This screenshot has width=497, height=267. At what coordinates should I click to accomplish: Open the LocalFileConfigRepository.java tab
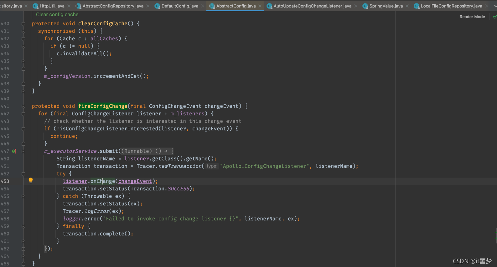pyautogui.click(x=451, y=6)
